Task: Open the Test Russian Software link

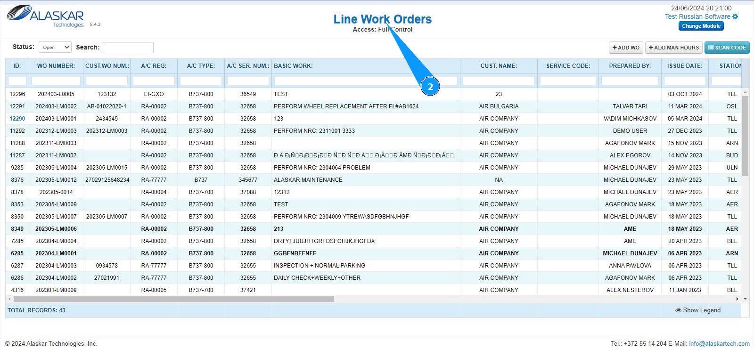Action: point(697,16)
